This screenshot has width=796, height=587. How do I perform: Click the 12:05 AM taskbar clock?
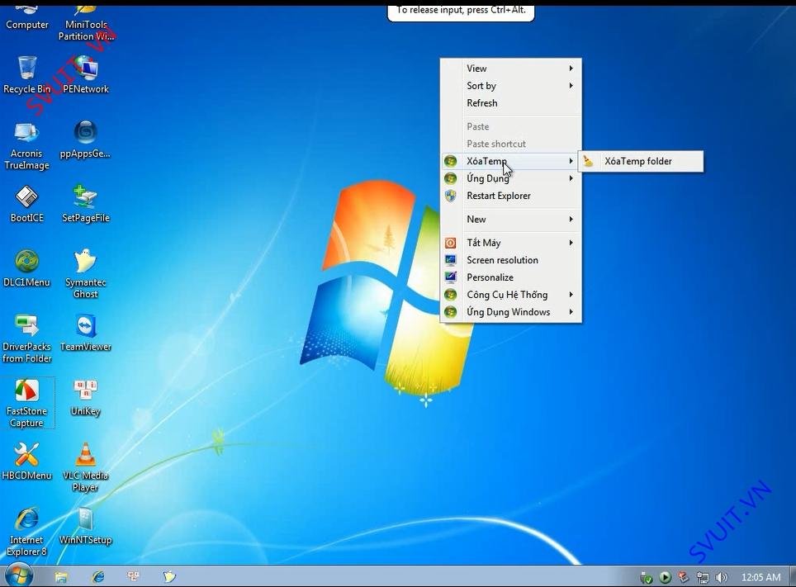point(760,577)
